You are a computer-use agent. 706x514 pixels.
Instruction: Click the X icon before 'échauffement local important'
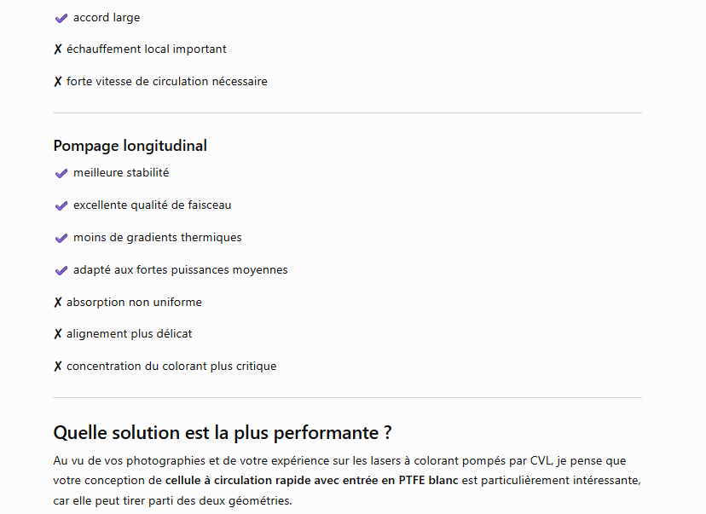click(58, 49)
